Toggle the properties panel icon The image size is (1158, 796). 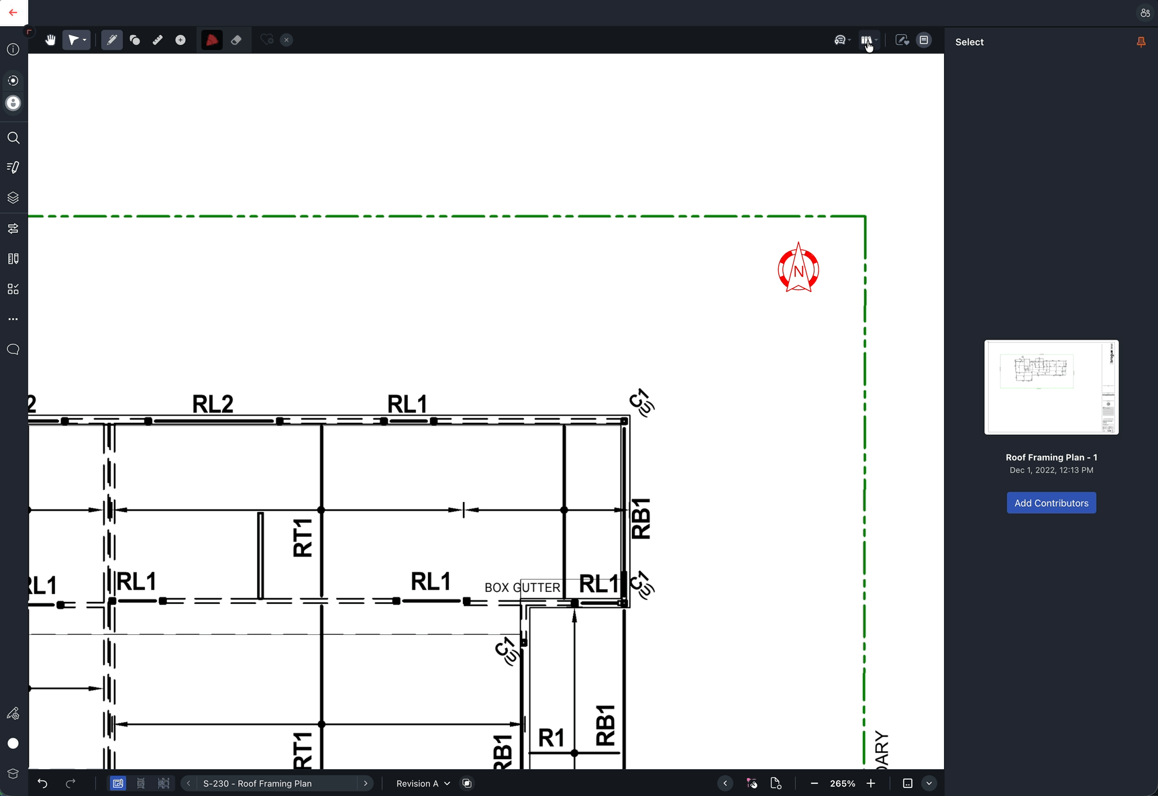pyautogui.click(x=924, y=40)
